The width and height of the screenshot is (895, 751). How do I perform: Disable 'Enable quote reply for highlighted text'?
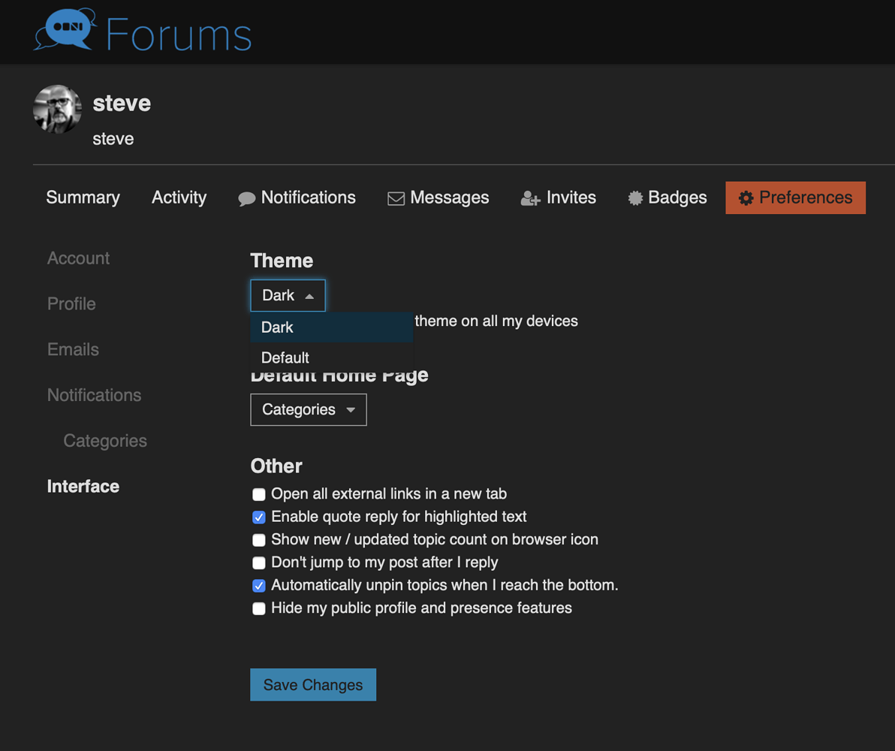point(259,517)
